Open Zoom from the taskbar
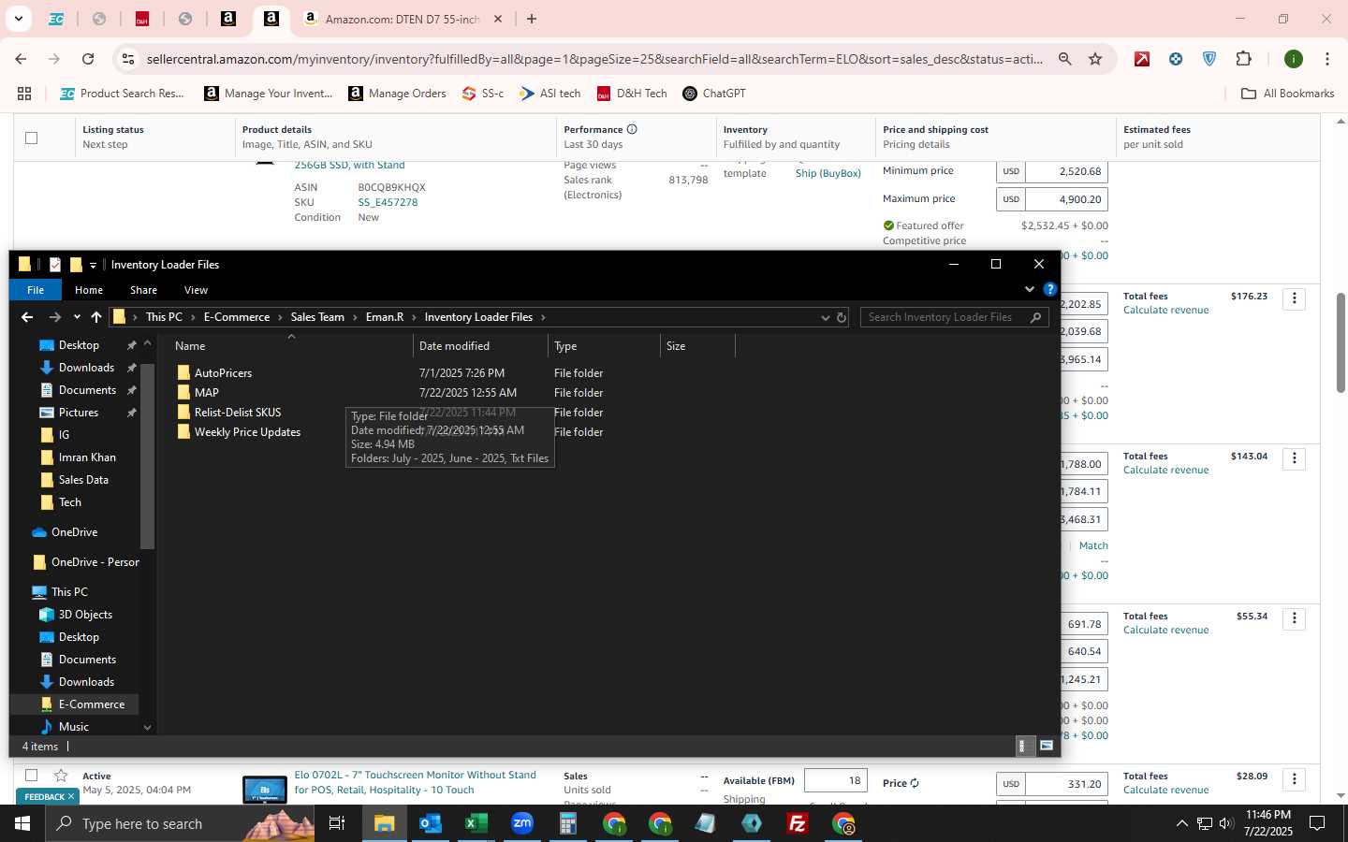Viewport: 1348px width, 842px height. click(521, 823)
